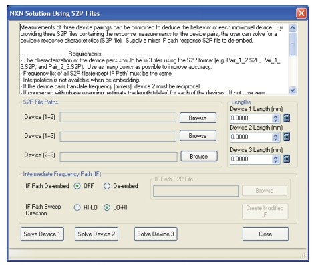
Task: Click the Device 1 Length value field
Action: click(x=251, y=118)
